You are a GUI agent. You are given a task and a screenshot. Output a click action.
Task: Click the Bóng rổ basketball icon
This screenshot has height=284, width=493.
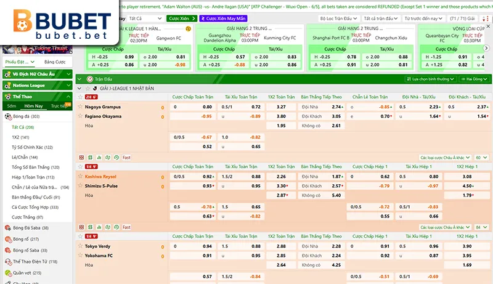[8, 239]
